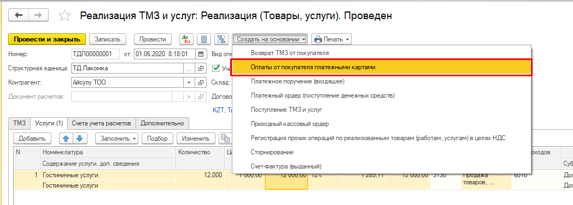Click the Изменить button
The image size is (573, 205).
point(196,138)
